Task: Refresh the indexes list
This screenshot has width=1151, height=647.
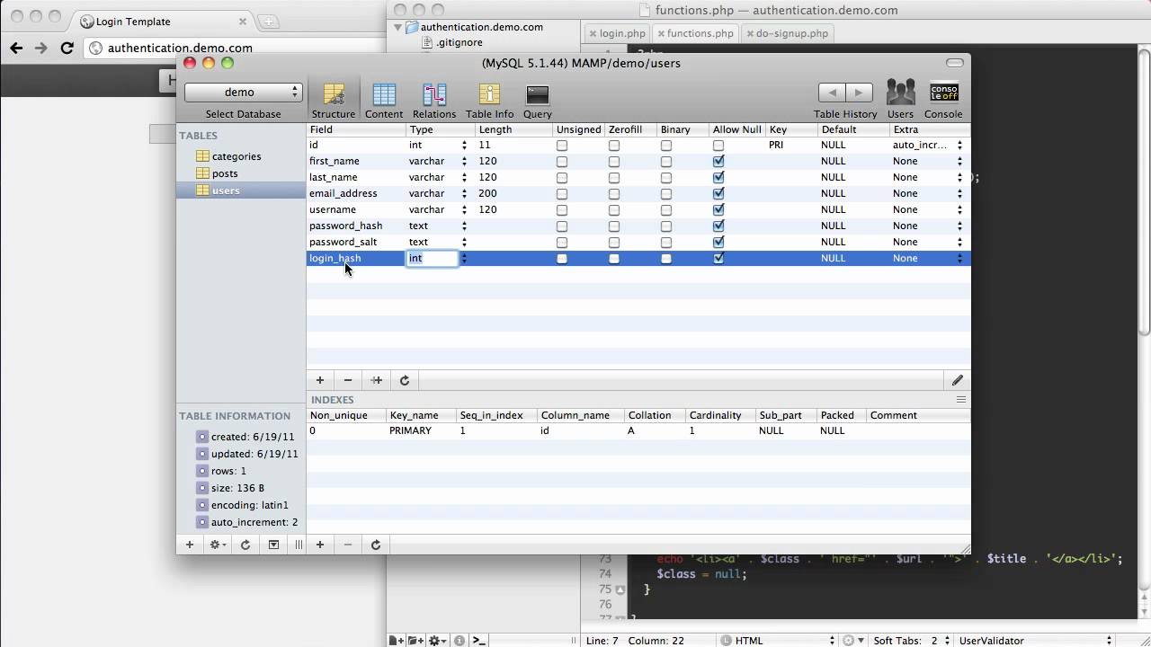Action: pos(376,545)
